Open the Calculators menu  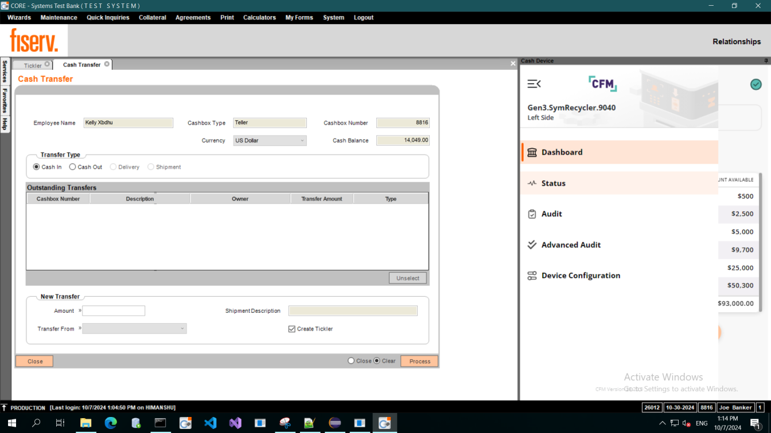[x=259, y=18]
